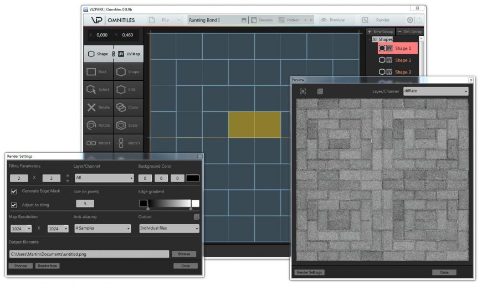Select the Scale tool
This screenshot has height=285, width=482.
[x=128, y=125]
